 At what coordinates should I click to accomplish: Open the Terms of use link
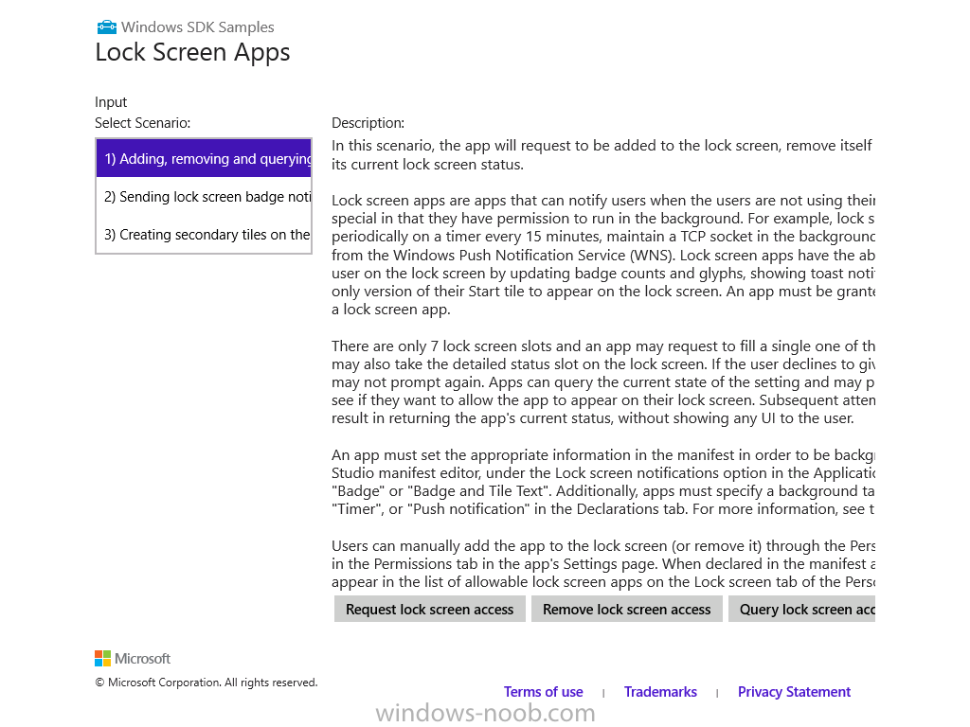[x=543, y=692]
